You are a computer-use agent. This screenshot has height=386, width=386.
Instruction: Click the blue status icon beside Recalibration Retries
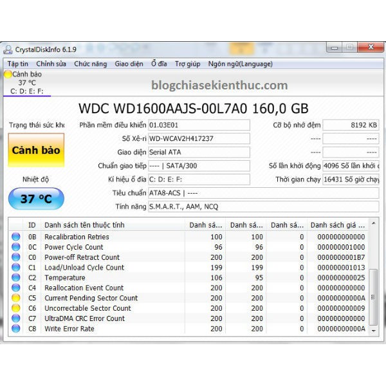(x=16, y=237)
